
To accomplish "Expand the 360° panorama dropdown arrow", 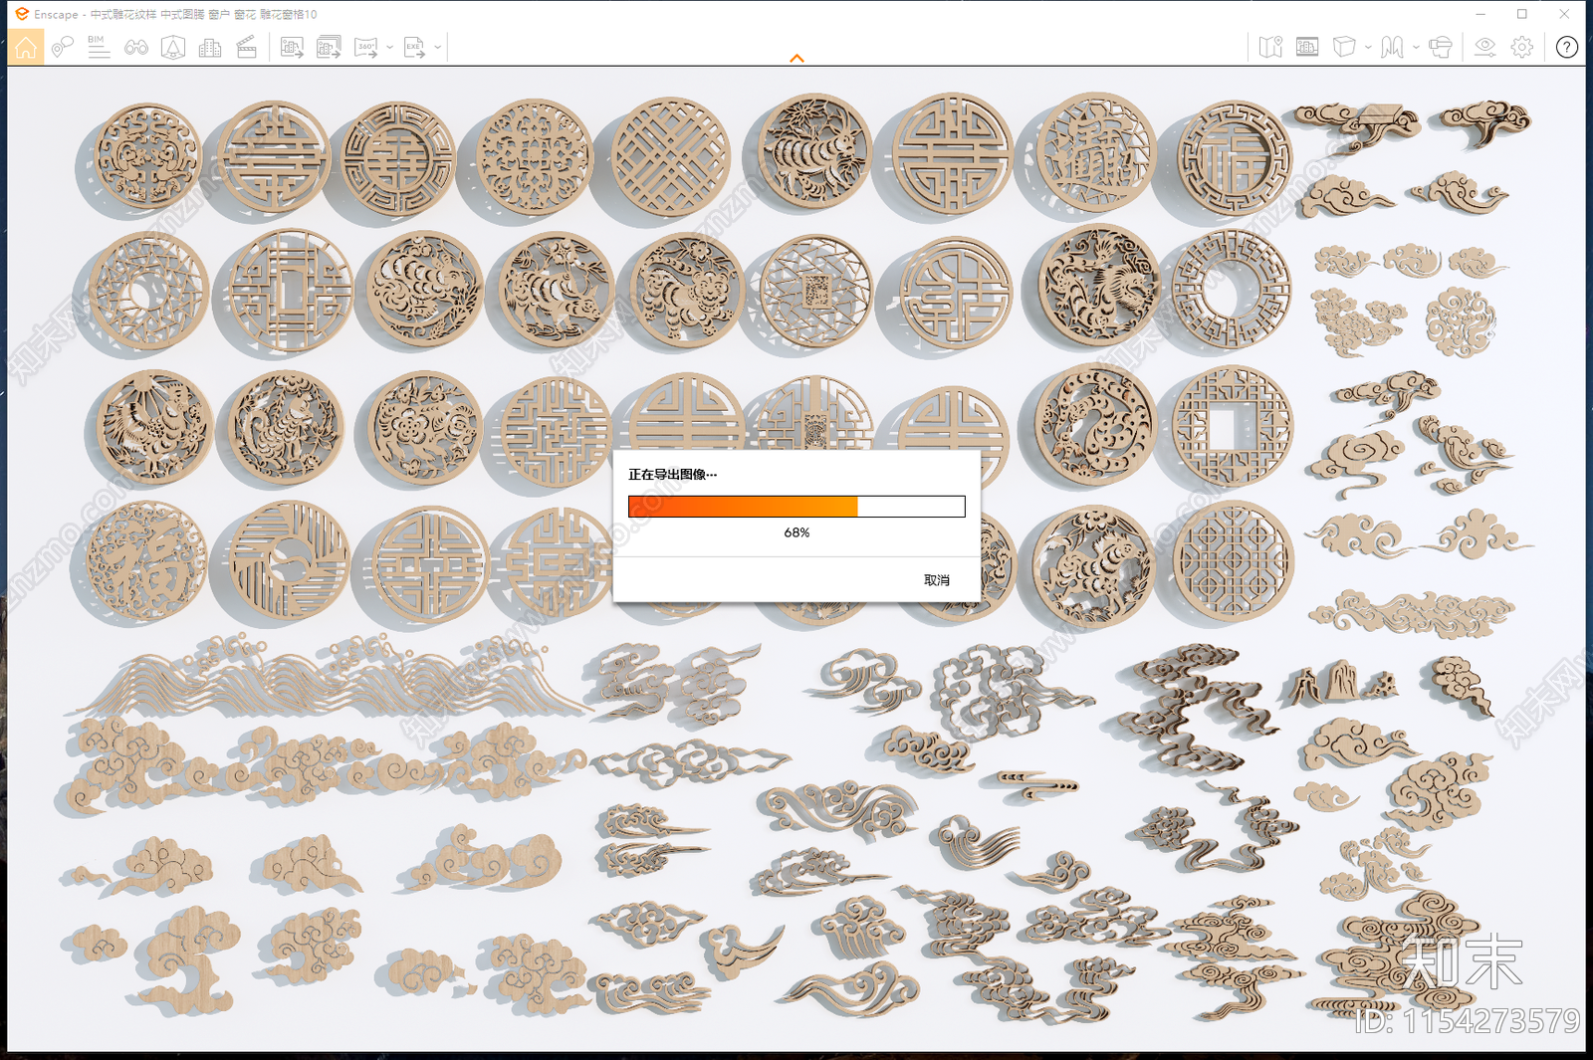I will (389, 47).
